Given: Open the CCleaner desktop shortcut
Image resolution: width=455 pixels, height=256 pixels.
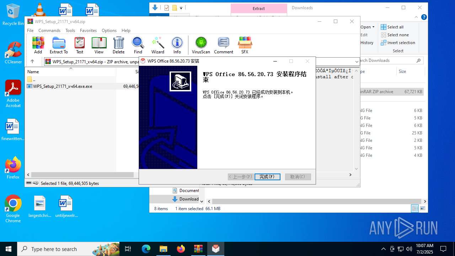Looking at the screenshot, I should click(13, 53).
